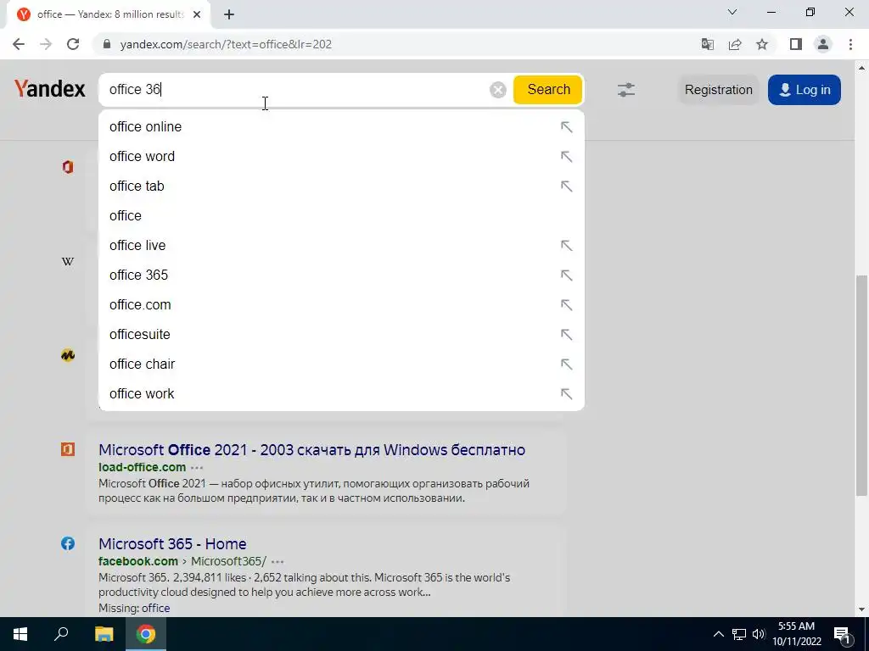Click the page vertical scrollbar thumb
This screenshot has width=869, height=651.
point(861,386)
